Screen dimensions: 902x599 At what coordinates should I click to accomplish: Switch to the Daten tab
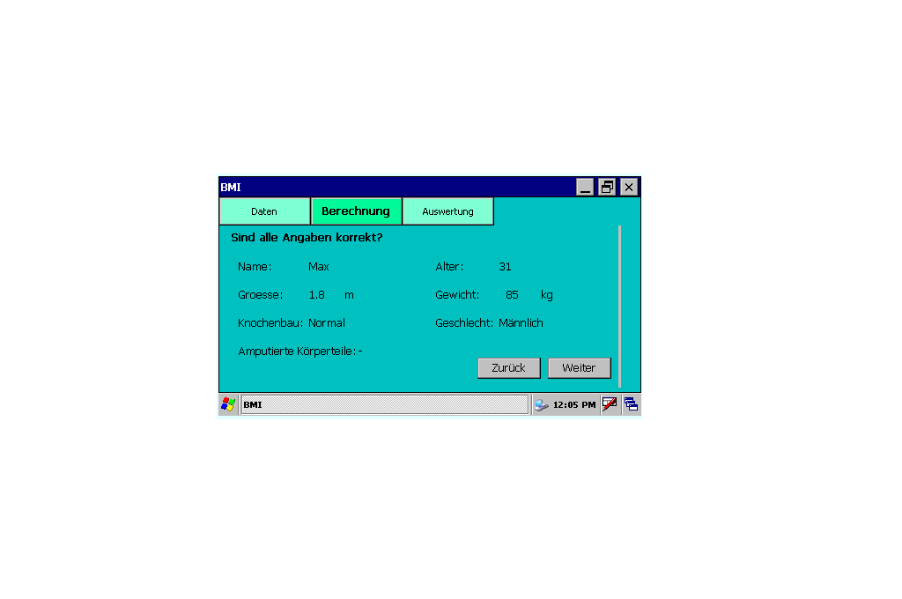(264, 211)
